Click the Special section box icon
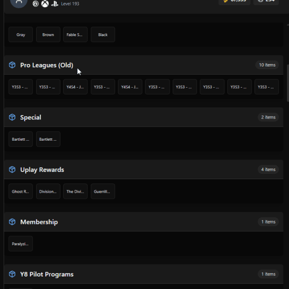289x289 pixels. pos(12,117)
